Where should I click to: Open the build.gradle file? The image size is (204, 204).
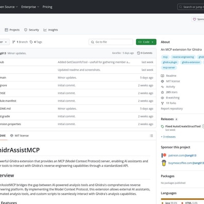(x=5, y=116)
